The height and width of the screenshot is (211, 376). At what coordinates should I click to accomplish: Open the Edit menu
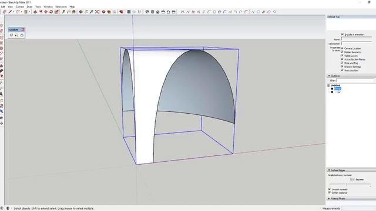tap(2, 6)
